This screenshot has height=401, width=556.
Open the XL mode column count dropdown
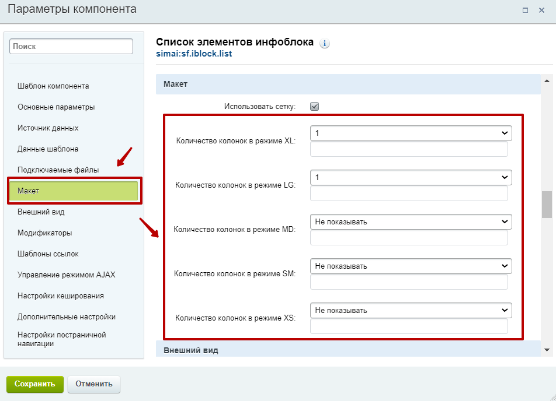[411, 133]
